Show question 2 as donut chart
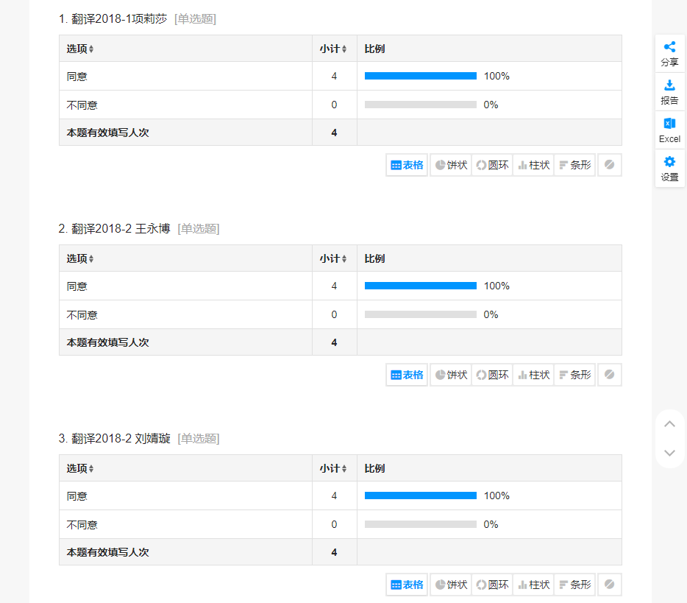Screen dimensions: 687x603 492,375
